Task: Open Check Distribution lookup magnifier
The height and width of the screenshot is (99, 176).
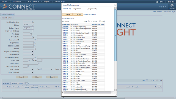Action: [x=29, y=66]
